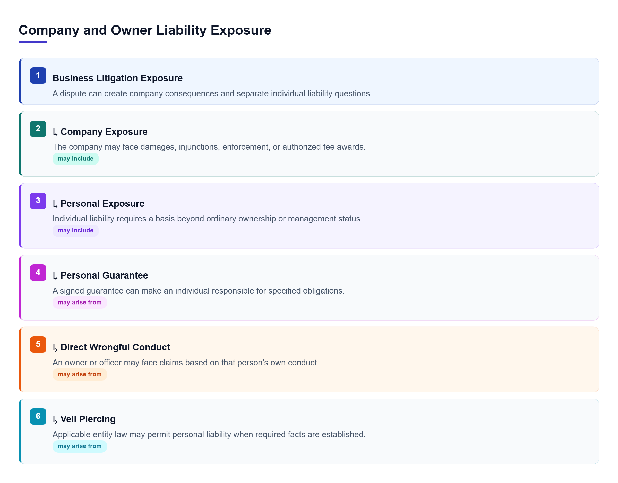618x483 pixels.
Task: Click the arrow icon beside Personal Exposure
Action: click(55, 204)
